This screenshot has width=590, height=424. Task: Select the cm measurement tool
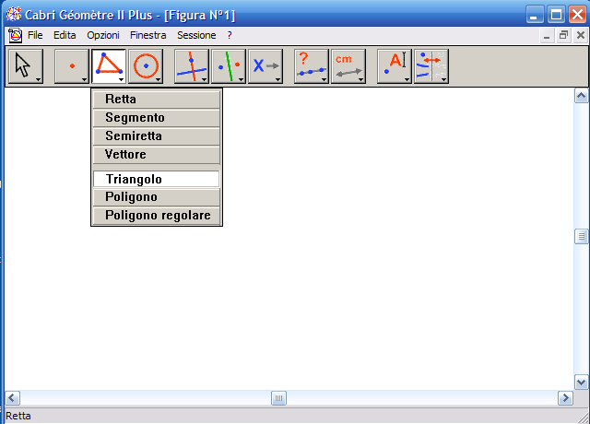pyautogui.click(x=348, y=66)
